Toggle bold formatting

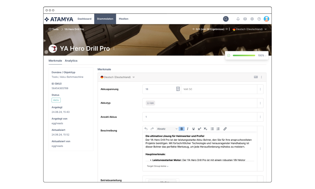click(x=181, y=129)
